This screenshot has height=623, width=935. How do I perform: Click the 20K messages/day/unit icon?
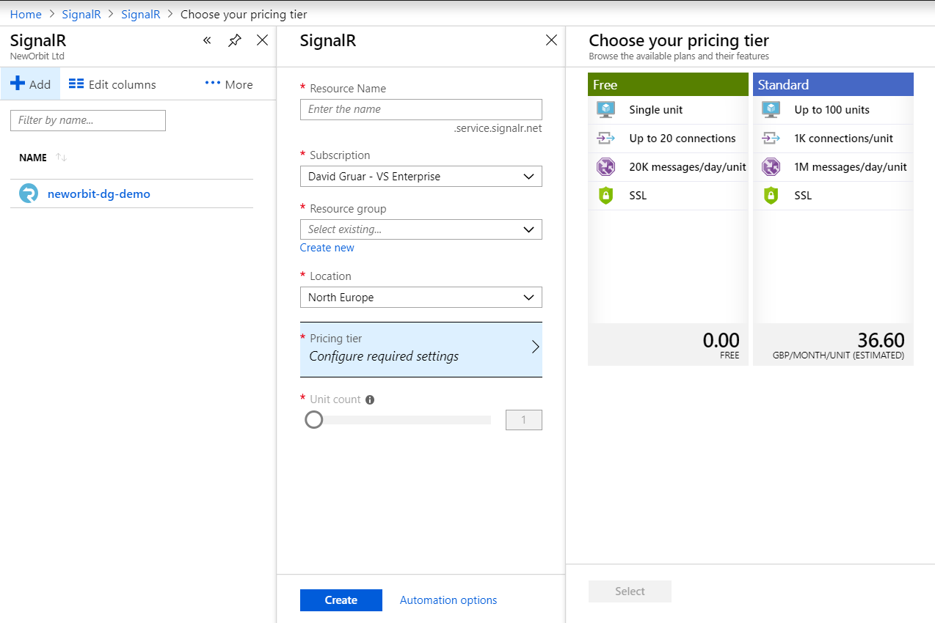(x=605, y=167)
